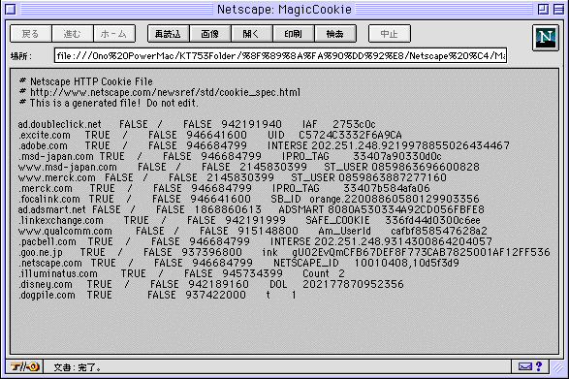The width and height of the screenshot is (569, 379).
Task: Click the .disney.com DOL row
Action: click(211, 284)
